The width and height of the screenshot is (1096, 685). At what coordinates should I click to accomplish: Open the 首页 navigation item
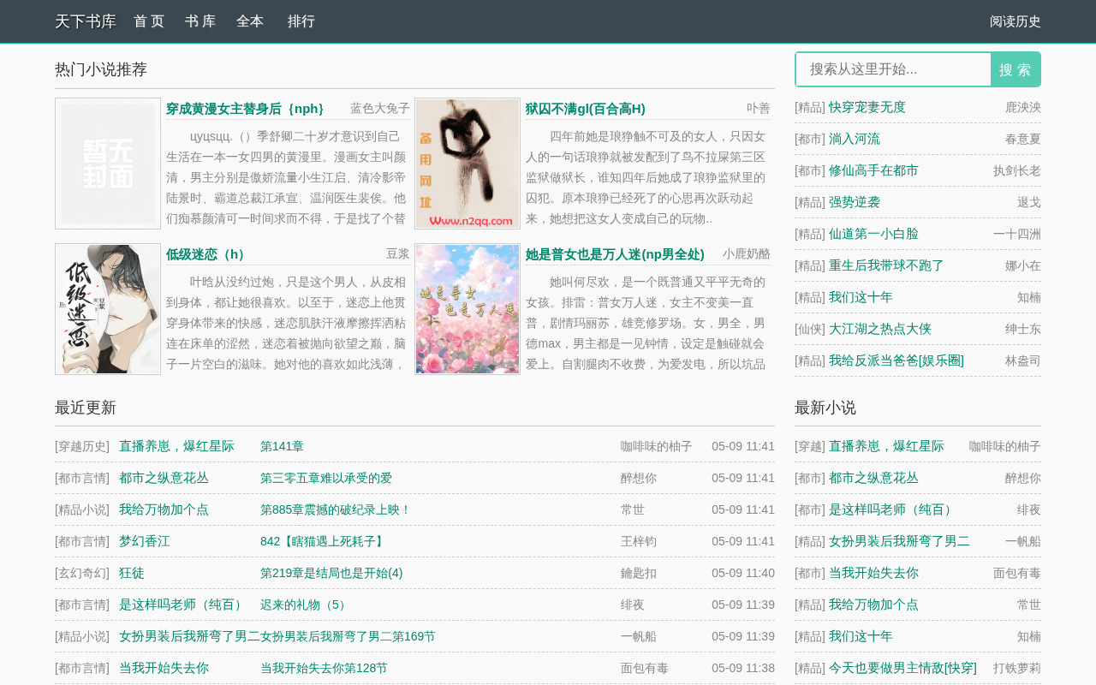coord(149,21)
